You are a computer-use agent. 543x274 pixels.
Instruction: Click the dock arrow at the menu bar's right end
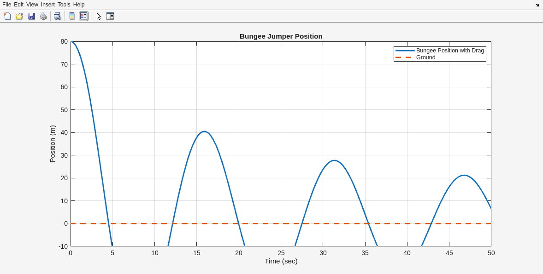537,5
